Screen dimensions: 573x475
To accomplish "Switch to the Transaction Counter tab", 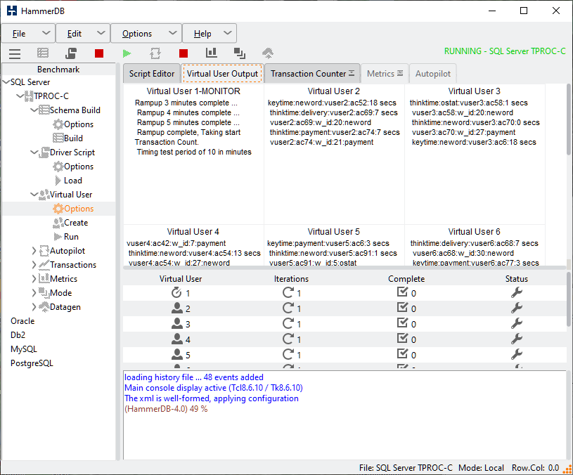I will pyautogui.click(x=312, y=74).
